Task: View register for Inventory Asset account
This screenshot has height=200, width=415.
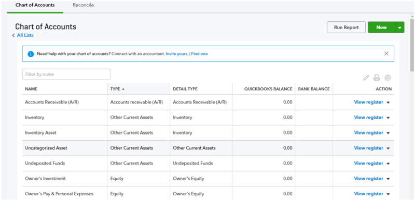Action: (x=368, y=132)
